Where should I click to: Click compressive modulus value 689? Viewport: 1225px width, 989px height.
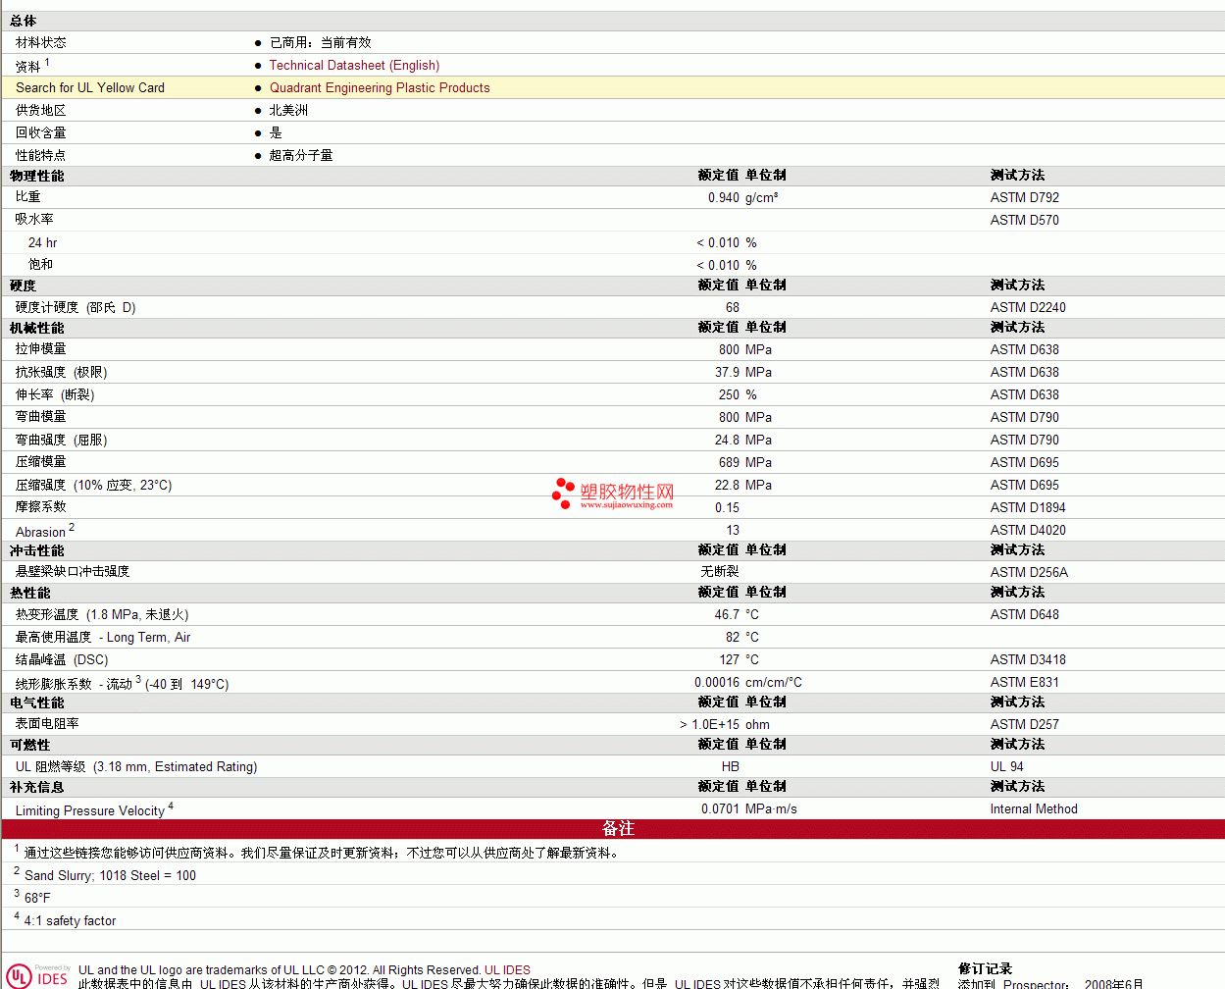pyautogui.click(x=729, y=462)
